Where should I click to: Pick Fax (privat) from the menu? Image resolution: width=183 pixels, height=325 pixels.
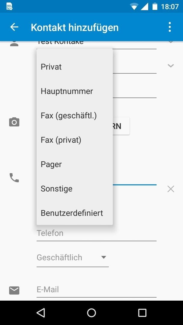point(75,140)
